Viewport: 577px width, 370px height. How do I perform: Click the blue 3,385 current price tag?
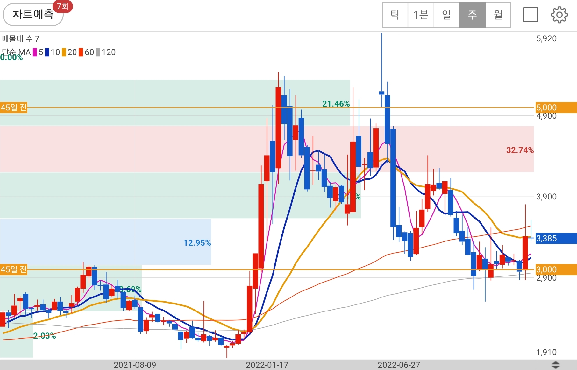pyautogui.click(x=556, y=238)
